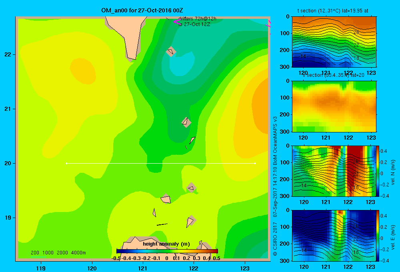Click the 100 depth label of temperature section
This screenshot has width=400, height=272.
[286, 33]
